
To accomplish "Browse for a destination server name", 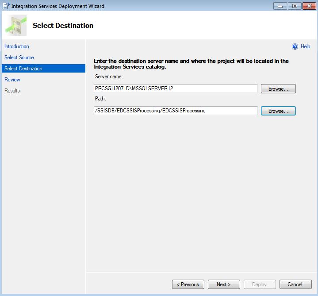I will point(278,89).
